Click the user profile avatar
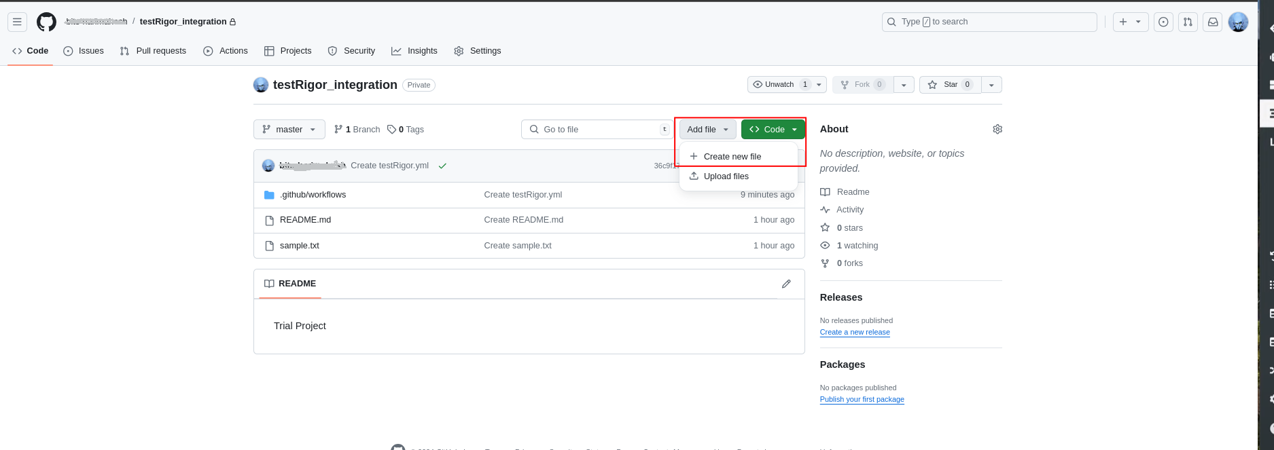The image size is (1274, 450). click(x=1238, y=22)
